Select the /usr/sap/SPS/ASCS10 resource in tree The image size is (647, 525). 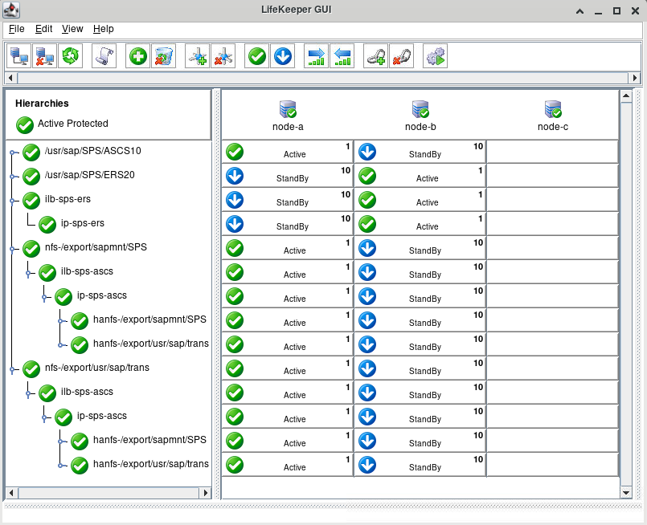[x=92, y=151]
